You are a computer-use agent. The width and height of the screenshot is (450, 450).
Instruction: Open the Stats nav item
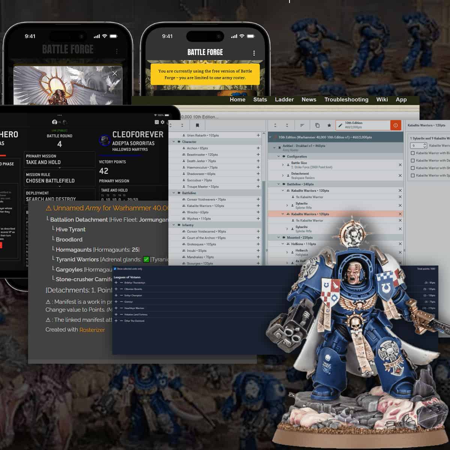click(x=260, y=99)
